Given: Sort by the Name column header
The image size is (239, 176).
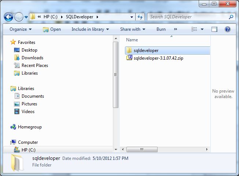Looking at the screenshot, I should pos(132,40).
